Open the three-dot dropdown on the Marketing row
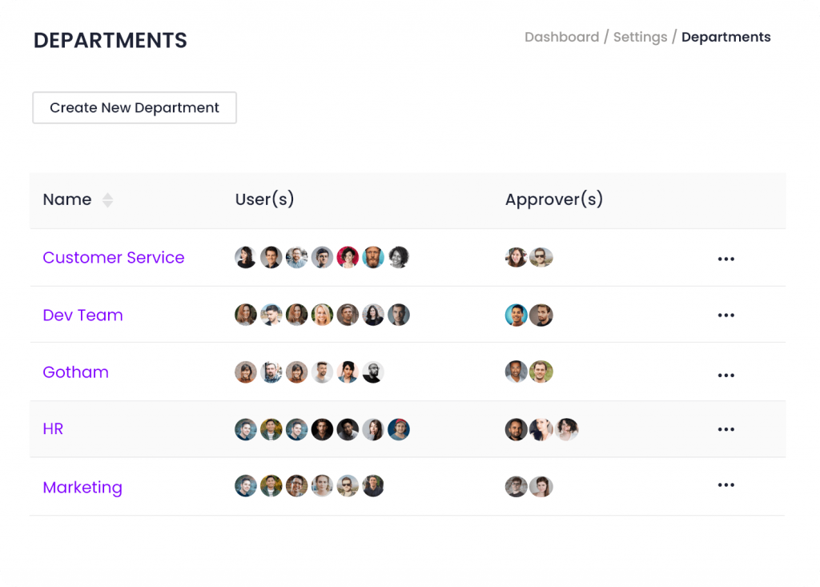This screenshot has height=587, width=820. pos(726,484)
